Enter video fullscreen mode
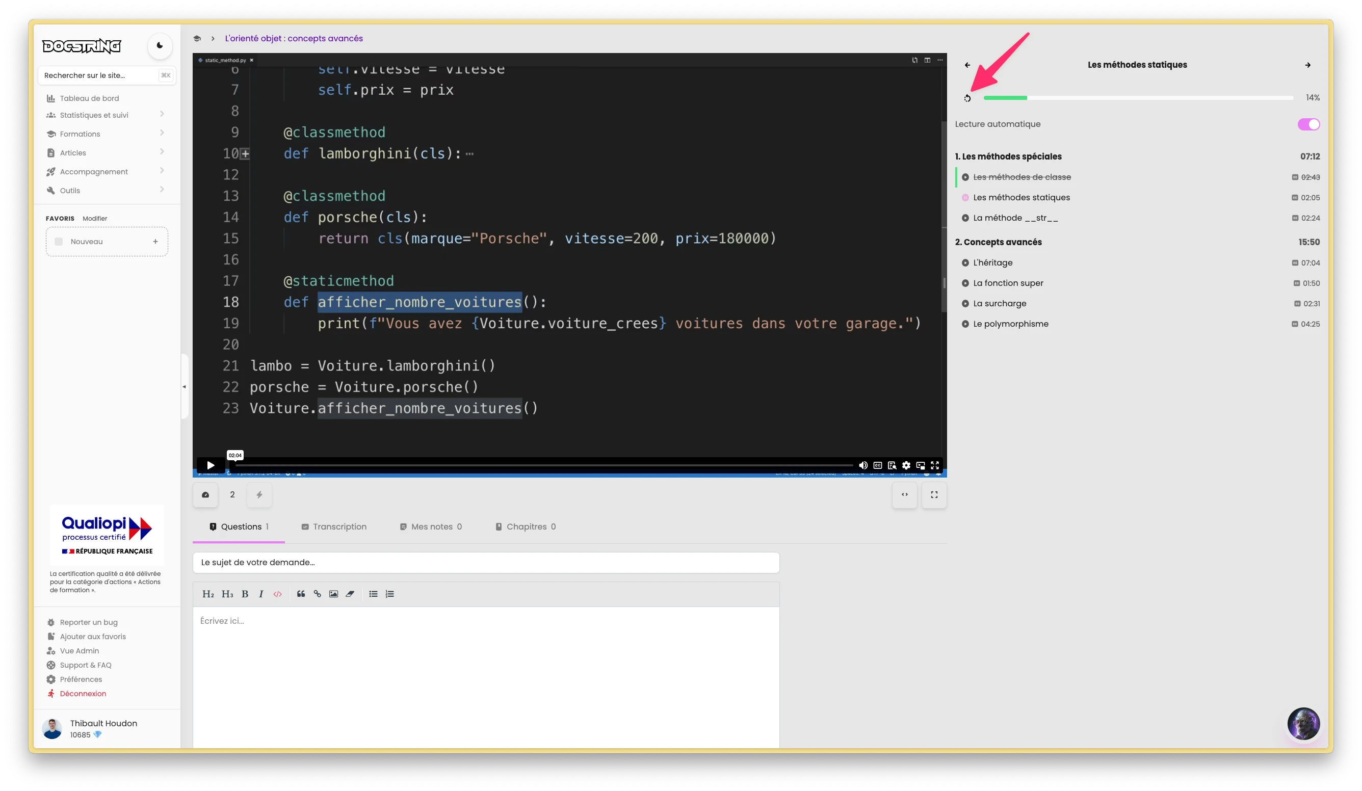 coord(934,465)
